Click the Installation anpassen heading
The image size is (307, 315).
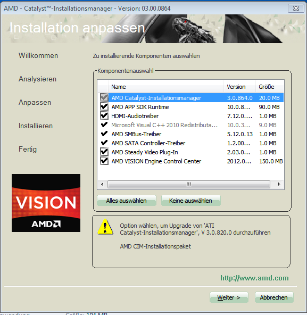77,28
